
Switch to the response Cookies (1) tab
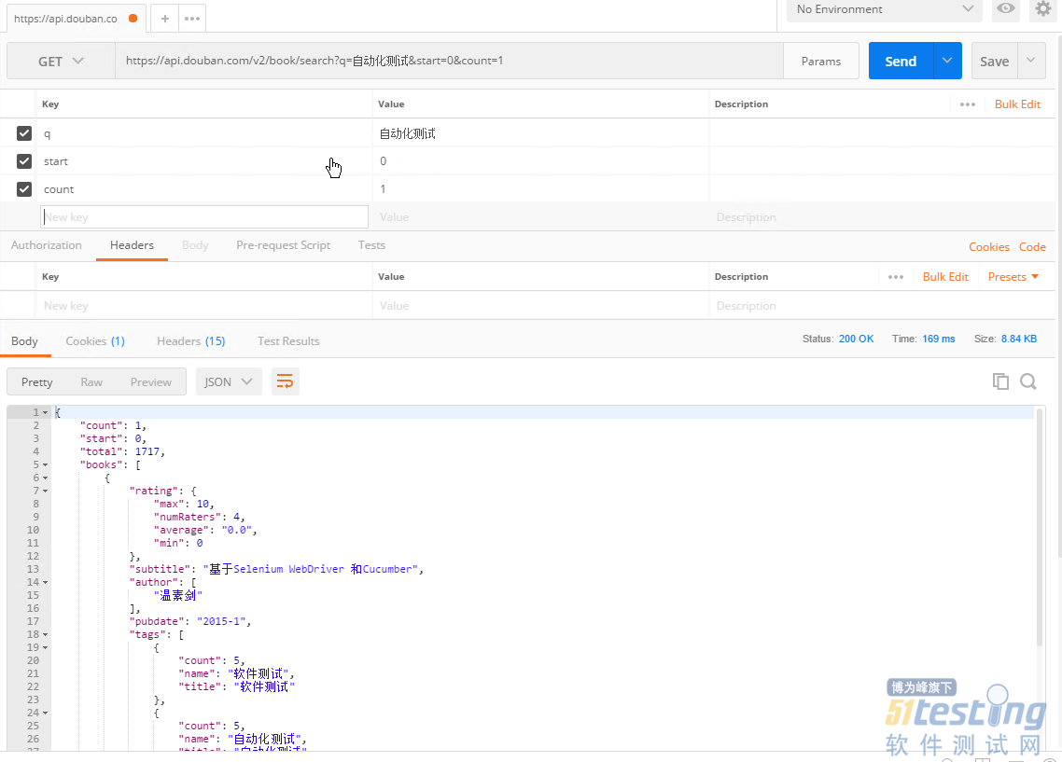[x=95, y=341]
